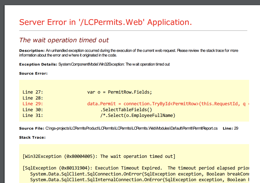This screenshot has height=183, width=260.
Task: Click the 'Line 31:' label
Action: pos(33,115)
